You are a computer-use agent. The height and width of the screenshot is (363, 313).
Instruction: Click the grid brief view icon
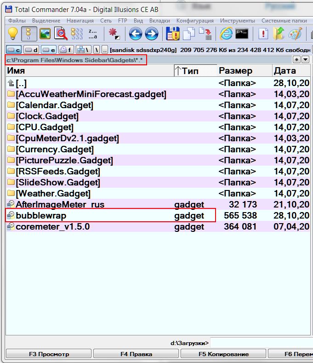pos(77,34)
